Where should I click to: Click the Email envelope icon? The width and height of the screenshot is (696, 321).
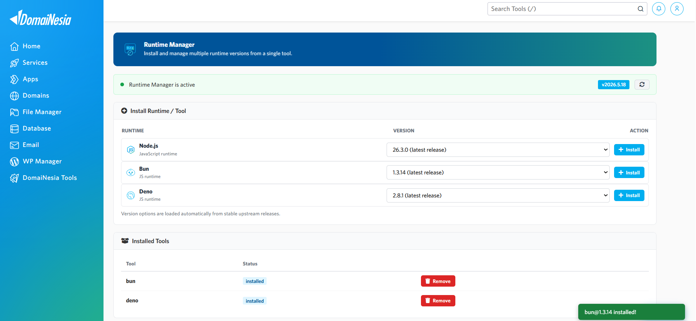14,145
